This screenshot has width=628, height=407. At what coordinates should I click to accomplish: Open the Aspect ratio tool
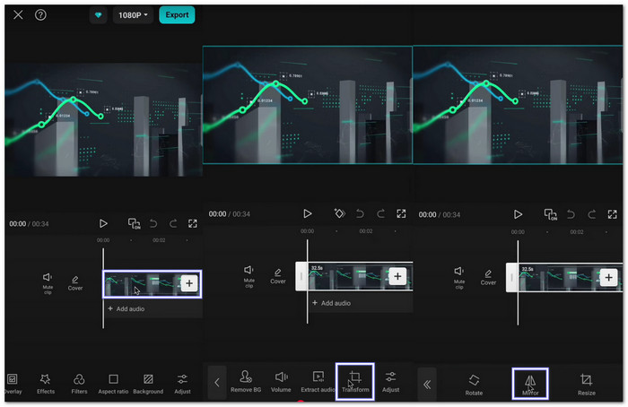(x=113, y=384)
